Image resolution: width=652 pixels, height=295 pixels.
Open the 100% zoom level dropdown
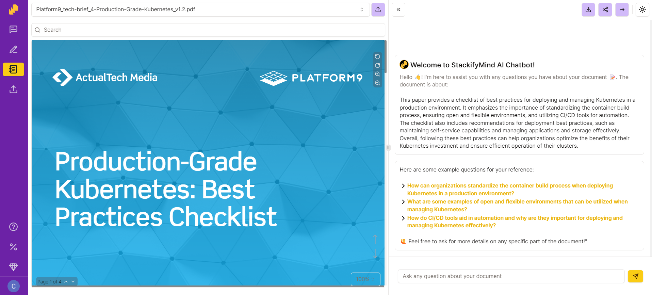coord(365,279)
